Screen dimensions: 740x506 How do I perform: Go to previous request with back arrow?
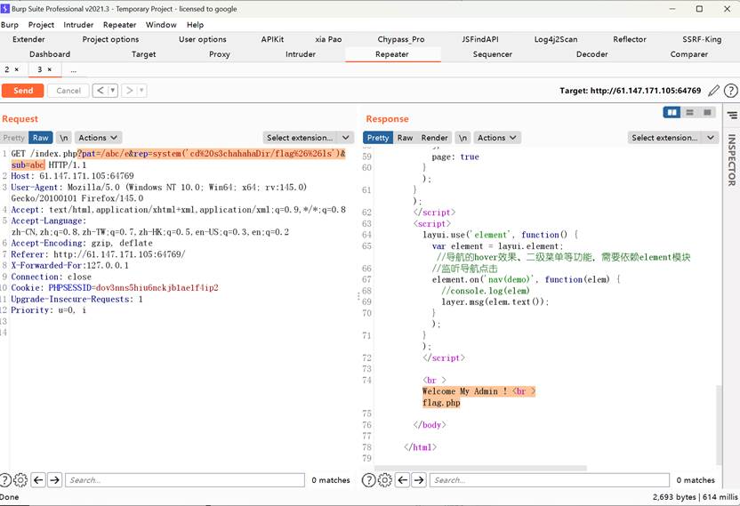tap(100, 90)
